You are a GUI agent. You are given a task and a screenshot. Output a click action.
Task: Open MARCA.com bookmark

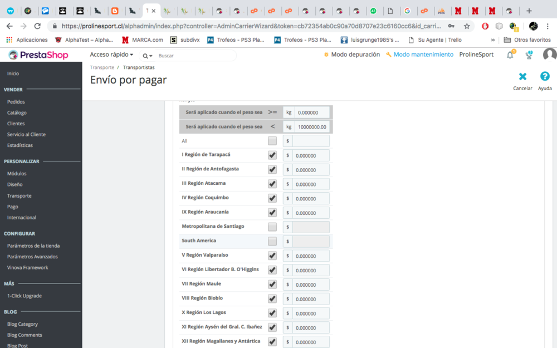tap(143, 40)
